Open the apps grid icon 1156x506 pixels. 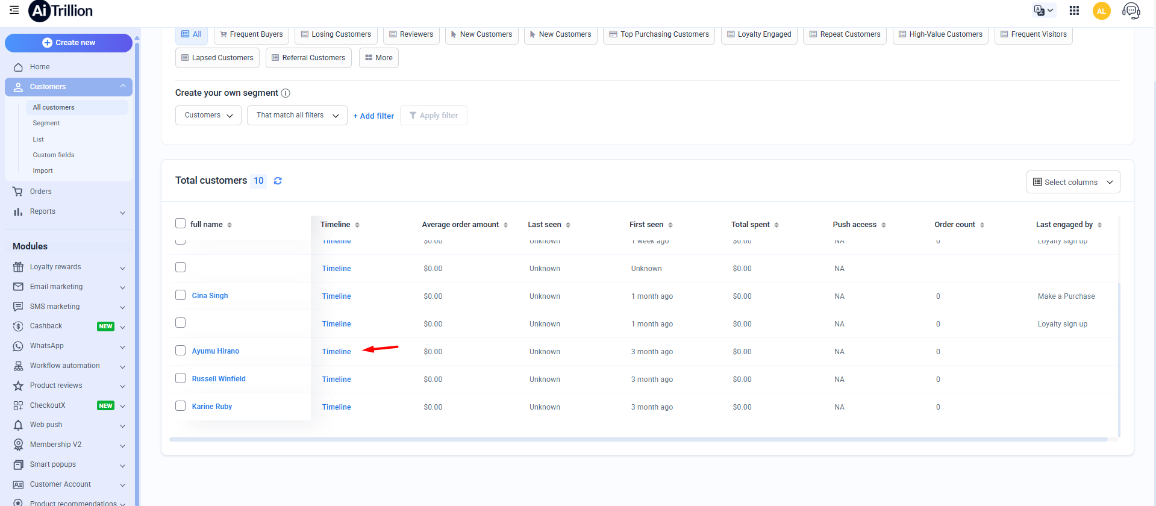(1074, 10)
